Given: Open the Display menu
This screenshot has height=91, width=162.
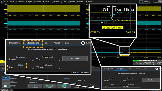Looking at the screenshot, I should tap(37, 2).
